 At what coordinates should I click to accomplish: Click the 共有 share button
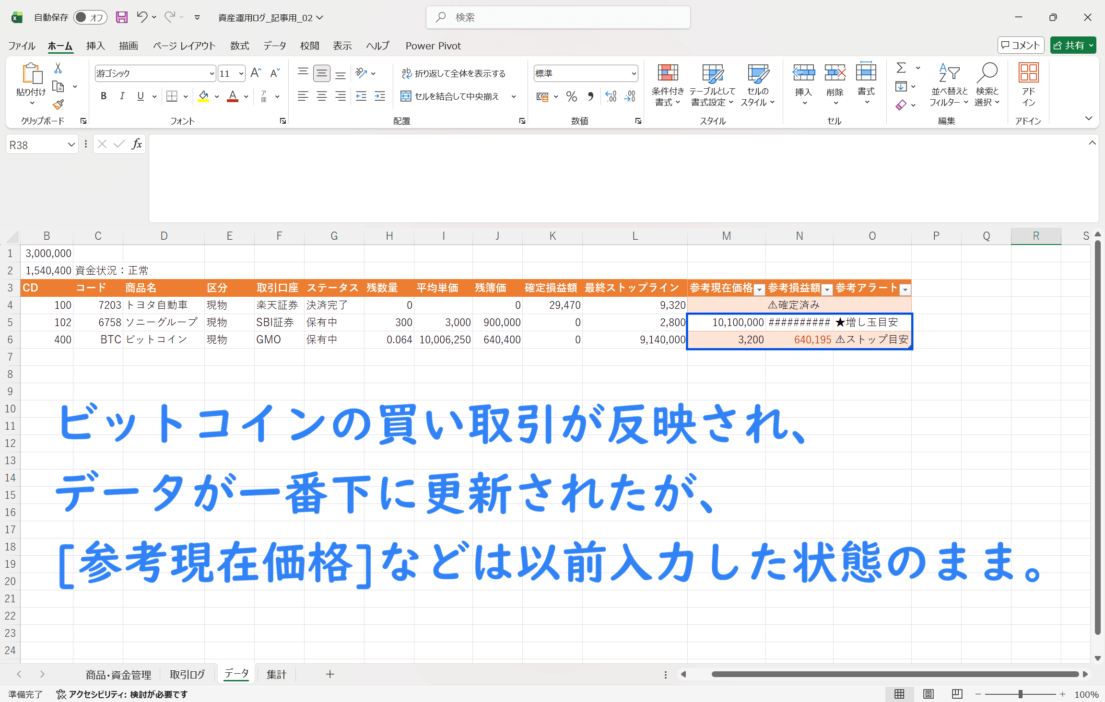coord(1069,45)
